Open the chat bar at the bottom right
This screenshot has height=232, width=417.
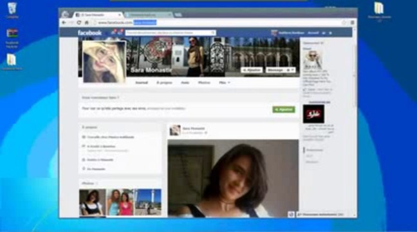[323, 215]
